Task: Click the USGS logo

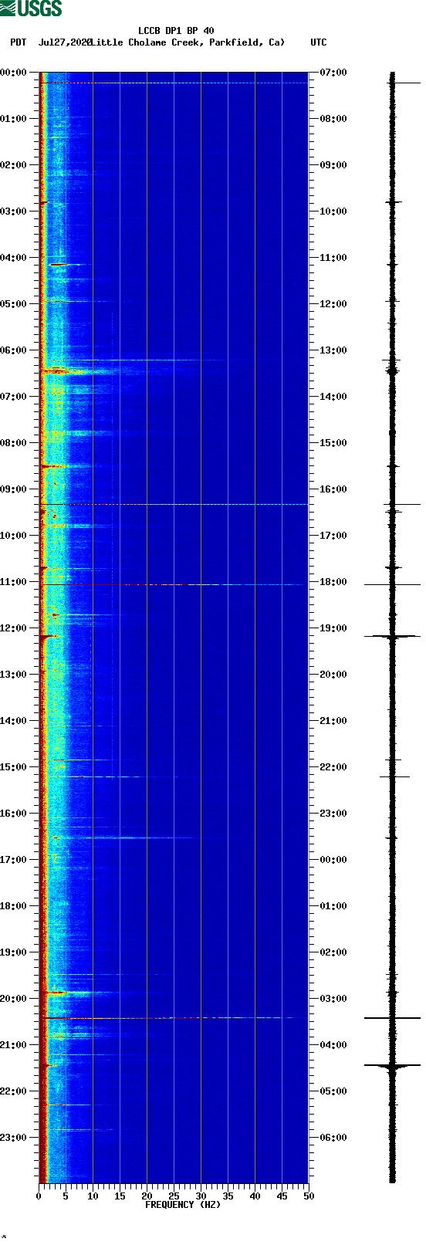Action: 31,8
